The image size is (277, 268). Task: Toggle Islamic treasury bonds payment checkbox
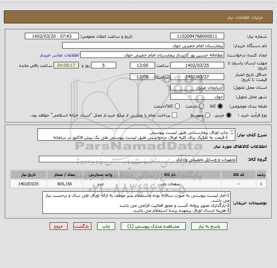tap(174, 115)
